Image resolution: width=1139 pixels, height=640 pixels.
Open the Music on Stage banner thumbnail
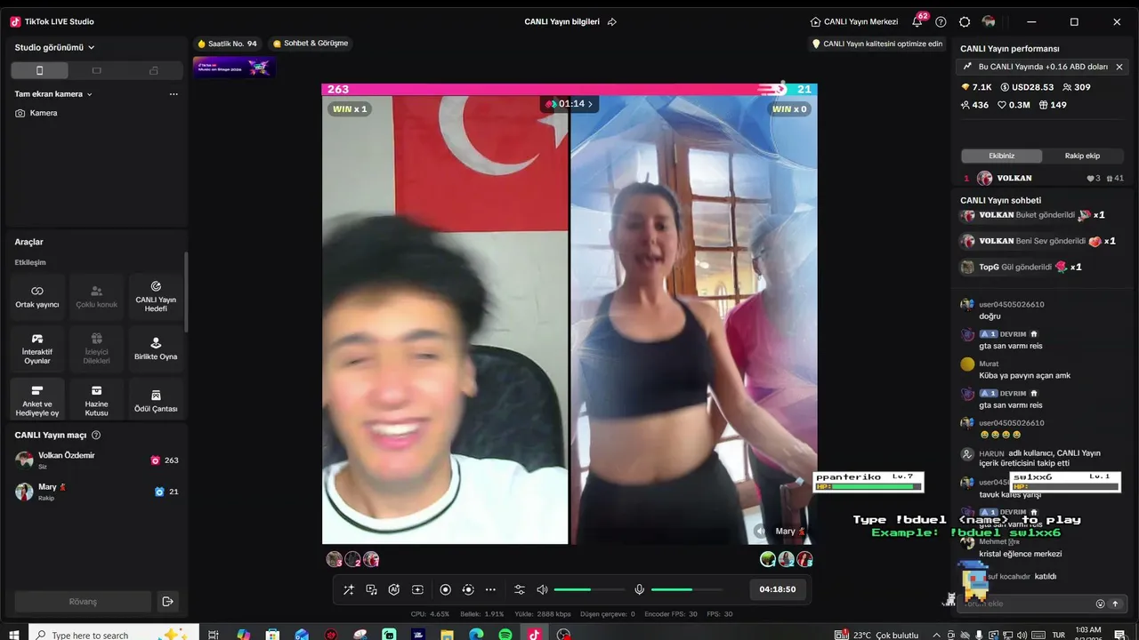[234, 68]
